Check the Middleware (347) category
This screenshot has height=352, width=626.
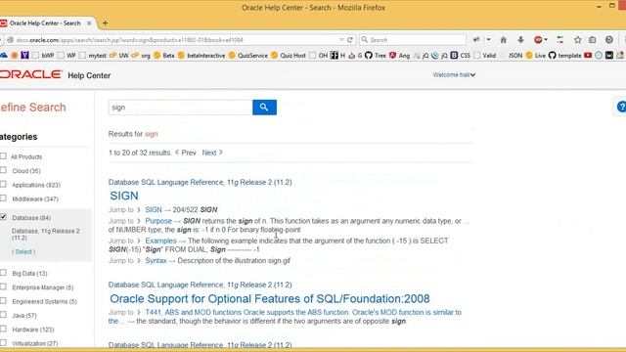[x=3, y=198]
